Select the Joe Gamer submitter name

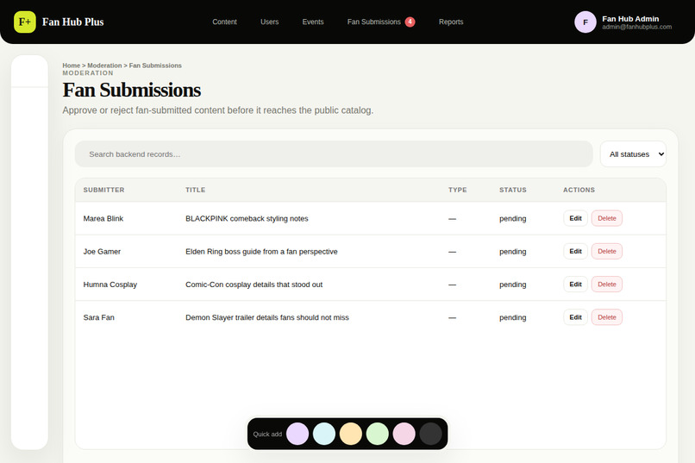pyautogui.click(x=102, y=252)
